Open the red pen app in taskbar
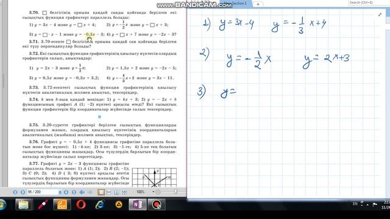390x219 pixels. click(x=43, y=204)
